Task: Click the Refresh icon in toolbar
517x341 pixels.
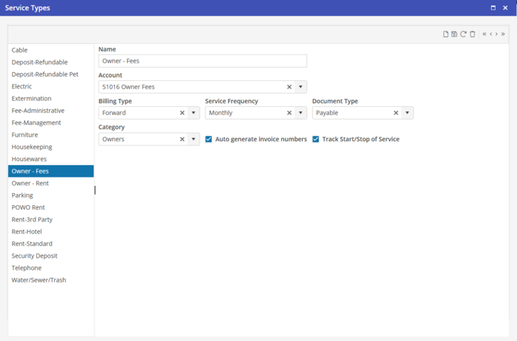Action: tap(464, 34)
